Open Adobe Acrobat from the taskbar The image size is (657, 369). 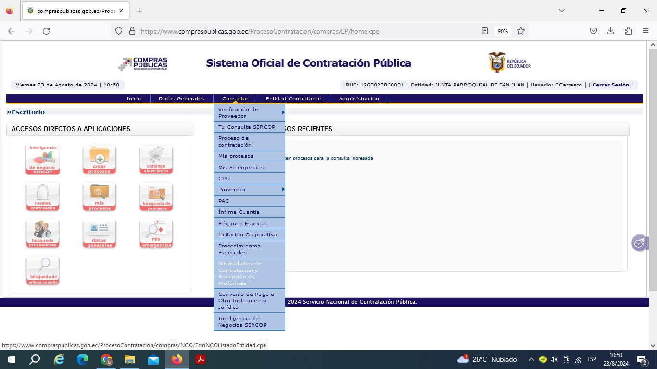(x=201, y=359)
